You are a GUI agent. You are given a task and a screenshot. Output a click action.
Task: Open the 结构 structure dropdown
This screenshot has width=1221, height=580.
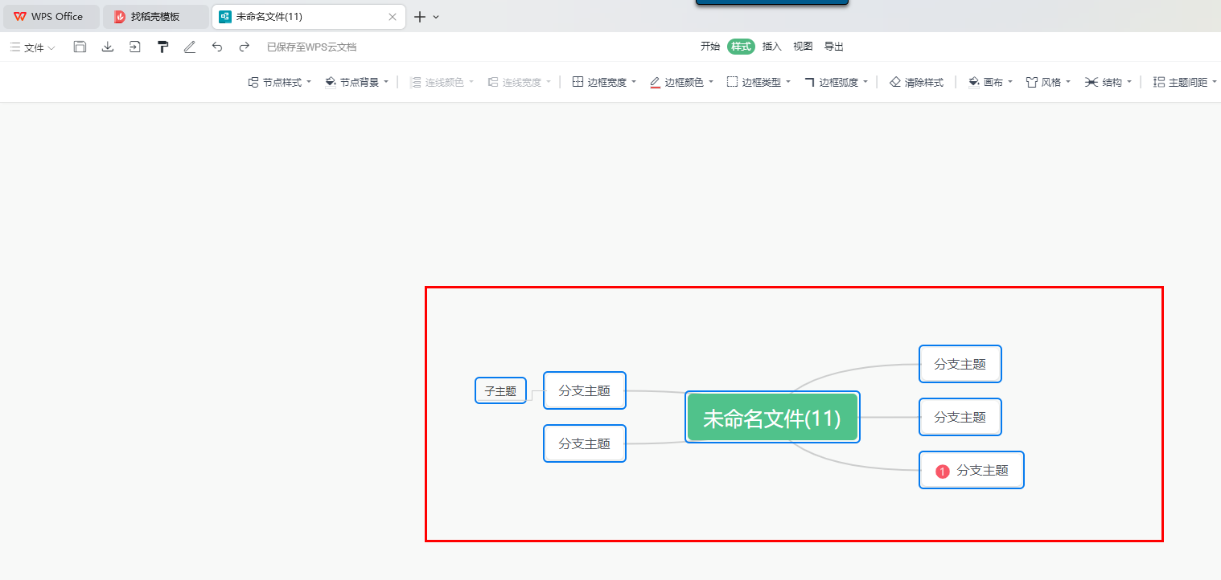(1108, 82)
